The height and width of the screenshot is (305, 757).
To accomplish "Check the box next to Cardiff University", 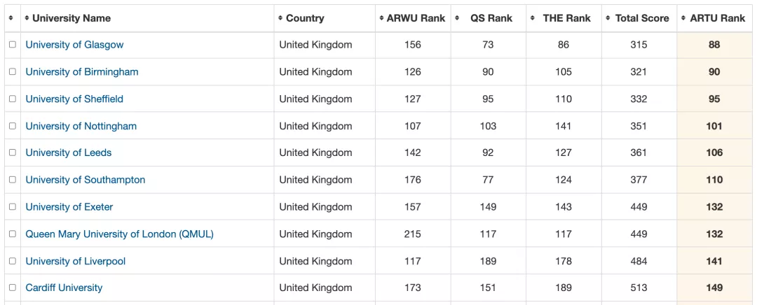I will [x=12, y=288].
